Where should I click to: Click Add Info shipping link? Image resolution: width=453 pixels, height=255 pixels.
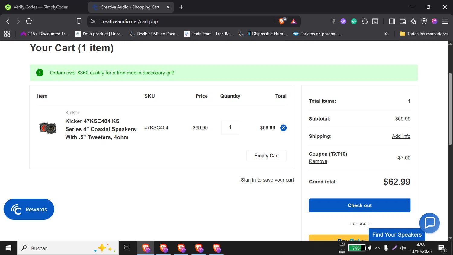coord(401,136)
